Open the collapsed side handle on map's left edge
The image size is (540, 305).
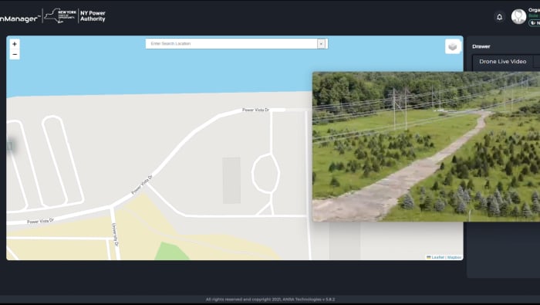point(9,146)
